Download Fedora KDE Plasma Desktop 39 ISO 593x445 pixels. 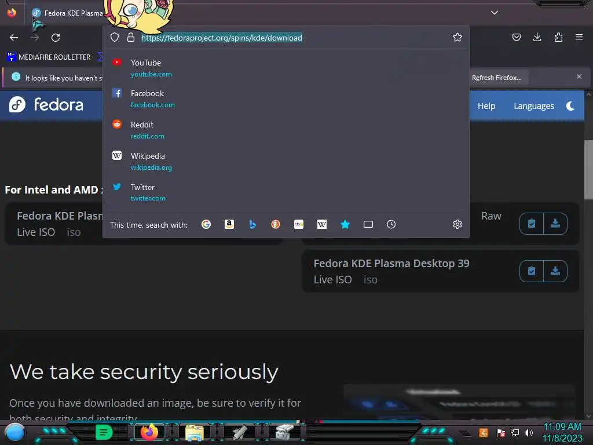(555, 271)
